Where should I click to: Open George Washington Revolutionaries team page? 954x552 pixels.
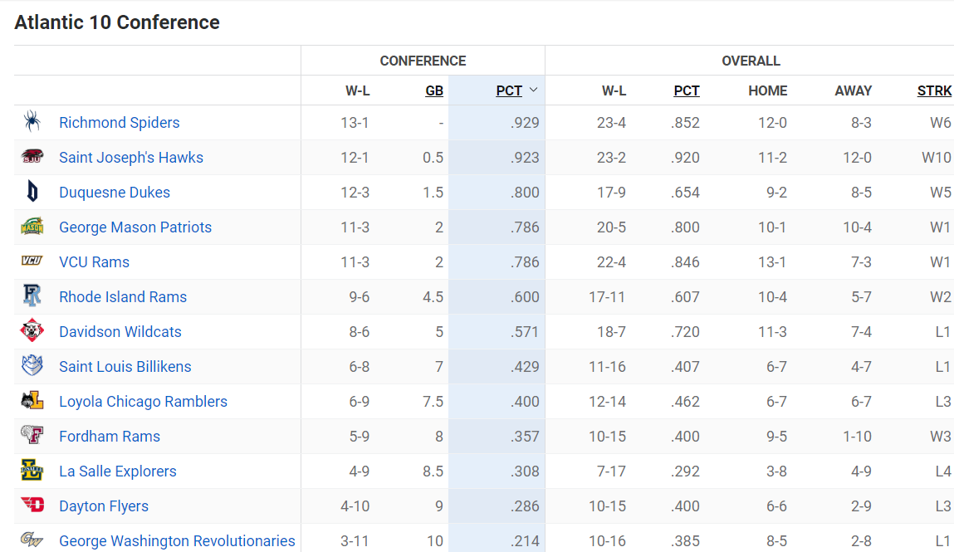click(177, 540)
